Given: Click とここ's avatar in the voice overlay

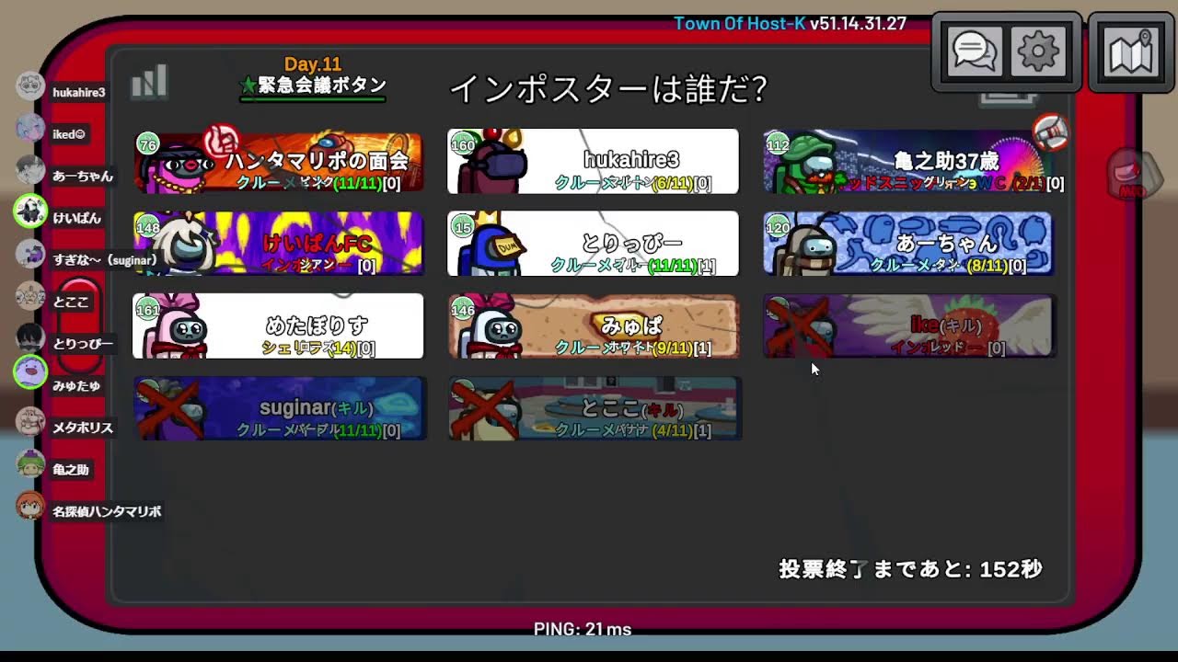Looking at the screenshot, I should pos(30,296).
